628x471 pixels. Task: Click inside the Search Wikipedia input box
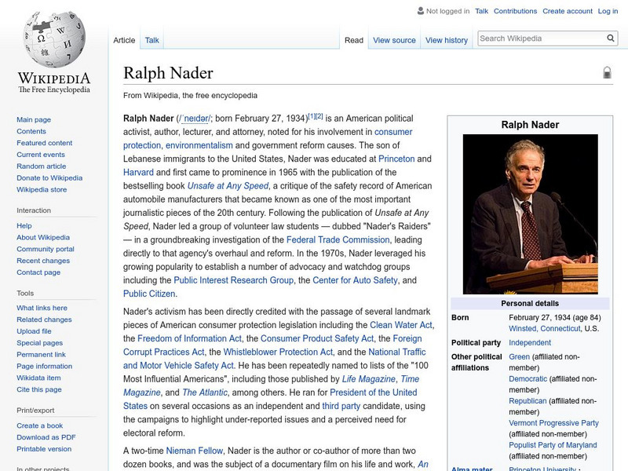[542, 36]
